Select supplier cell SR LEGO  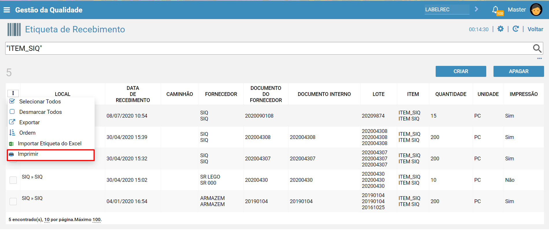pos(210,177)
